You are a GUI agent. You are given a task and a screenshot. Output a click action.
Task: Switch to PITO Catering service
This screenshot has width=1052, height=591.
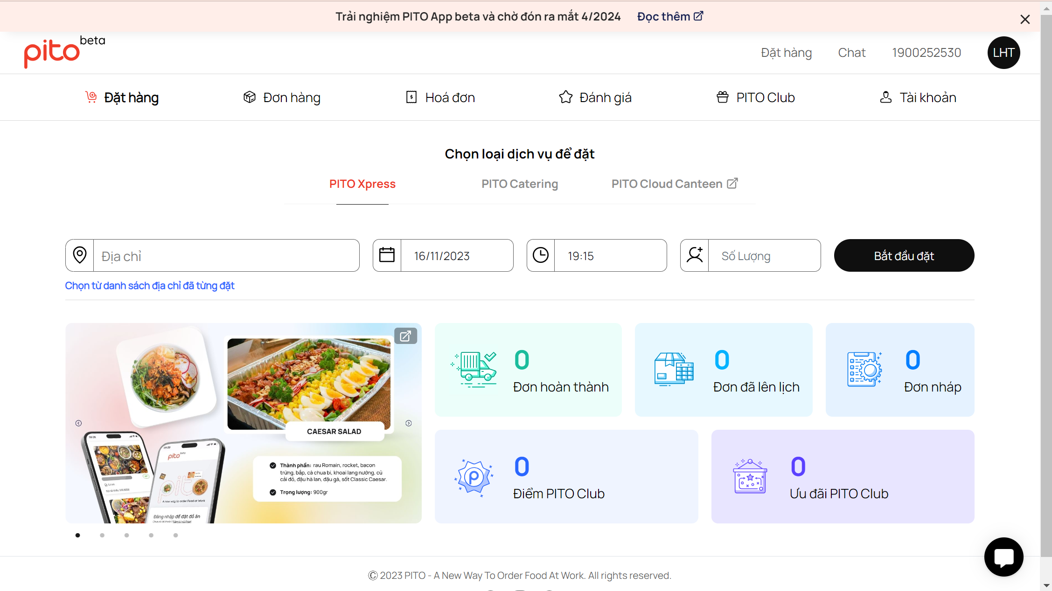pos(520,184)
